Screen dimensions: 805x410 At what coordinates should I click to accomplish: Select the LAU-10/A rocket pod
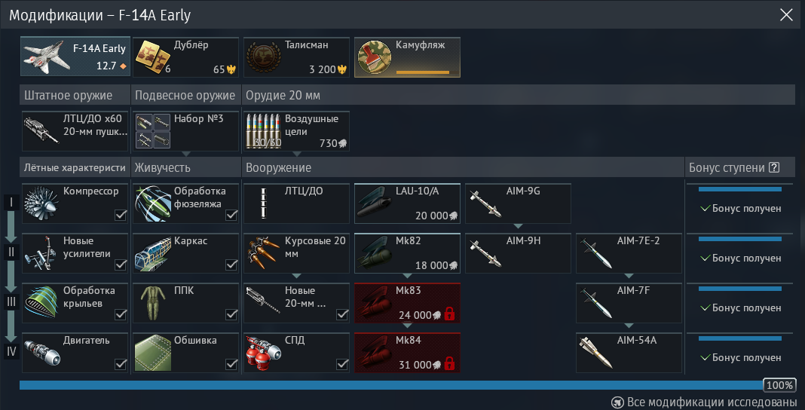(x=407, y=203)
